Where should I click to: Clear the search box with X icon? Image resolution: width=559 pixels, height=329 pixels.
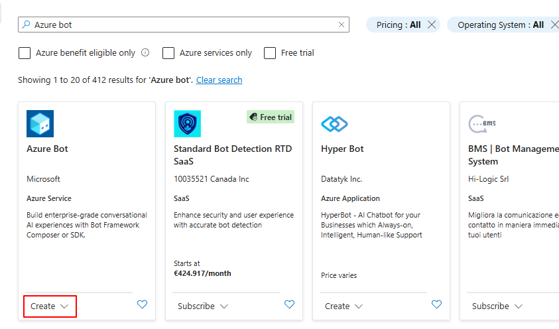(x=342, y=25)
